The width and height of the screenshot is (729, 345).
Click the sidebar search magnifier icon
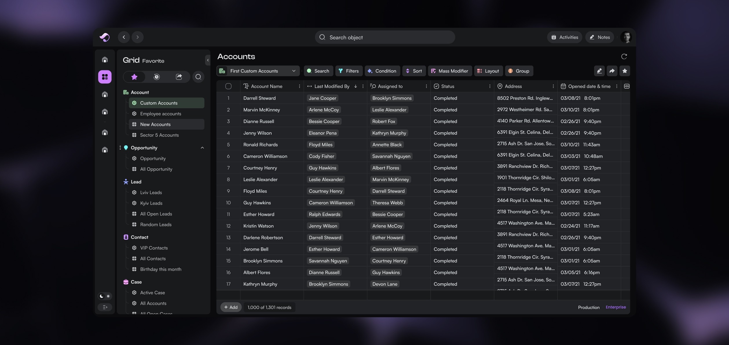pos(198,77)
